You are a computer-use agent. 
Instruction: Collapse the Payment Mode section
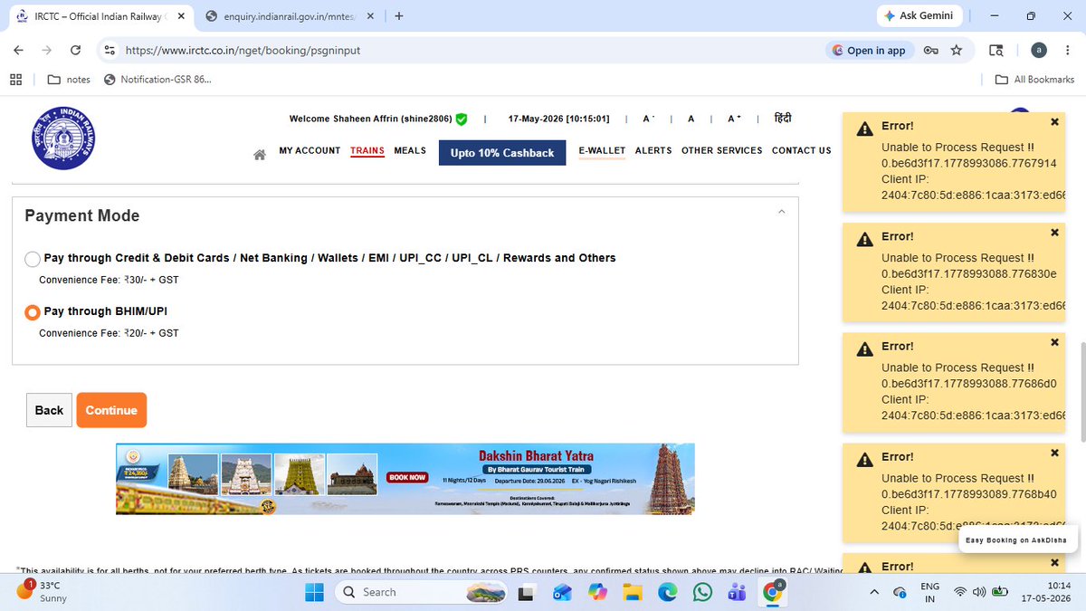coord(782,212)
